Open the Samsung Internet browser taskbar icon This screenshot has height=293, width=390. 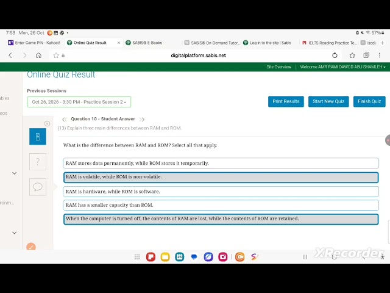coord(208,257)
